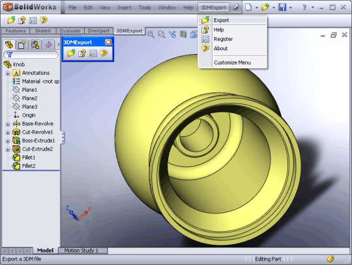Select the Model tab at bottom
The width and height of the screenshot is (352, 265).
[46, 251]
